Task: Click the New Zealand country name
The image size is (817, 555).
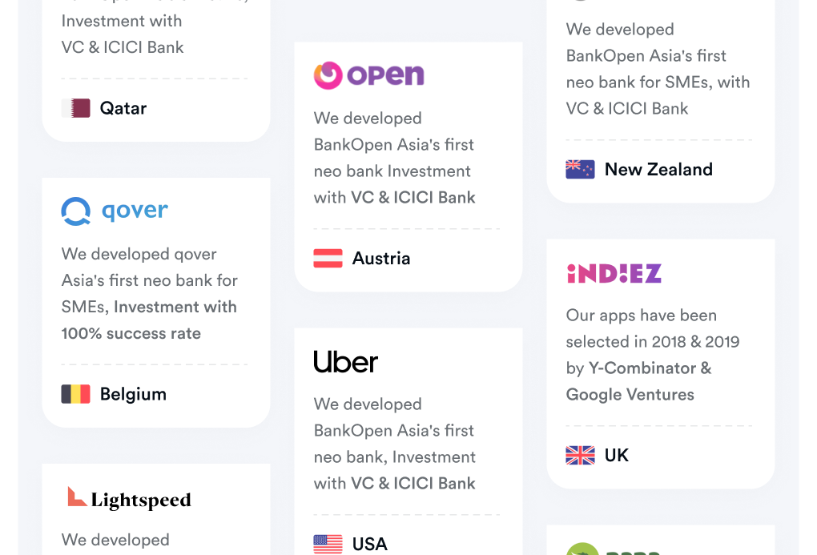Action: [658, 169]
